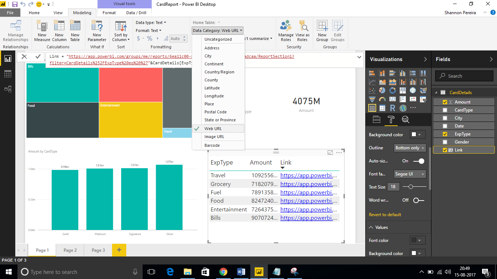Open the Analytics magnifier tab
The height and width of the screenshot is (279, 497).
coord(405,120)
